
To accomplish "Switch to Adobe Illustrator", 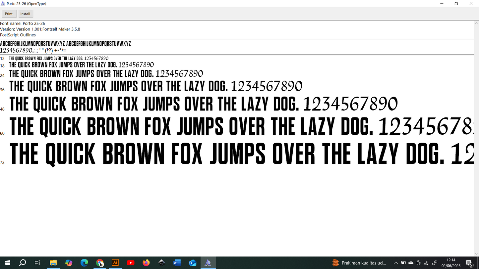I will (115, 263).
